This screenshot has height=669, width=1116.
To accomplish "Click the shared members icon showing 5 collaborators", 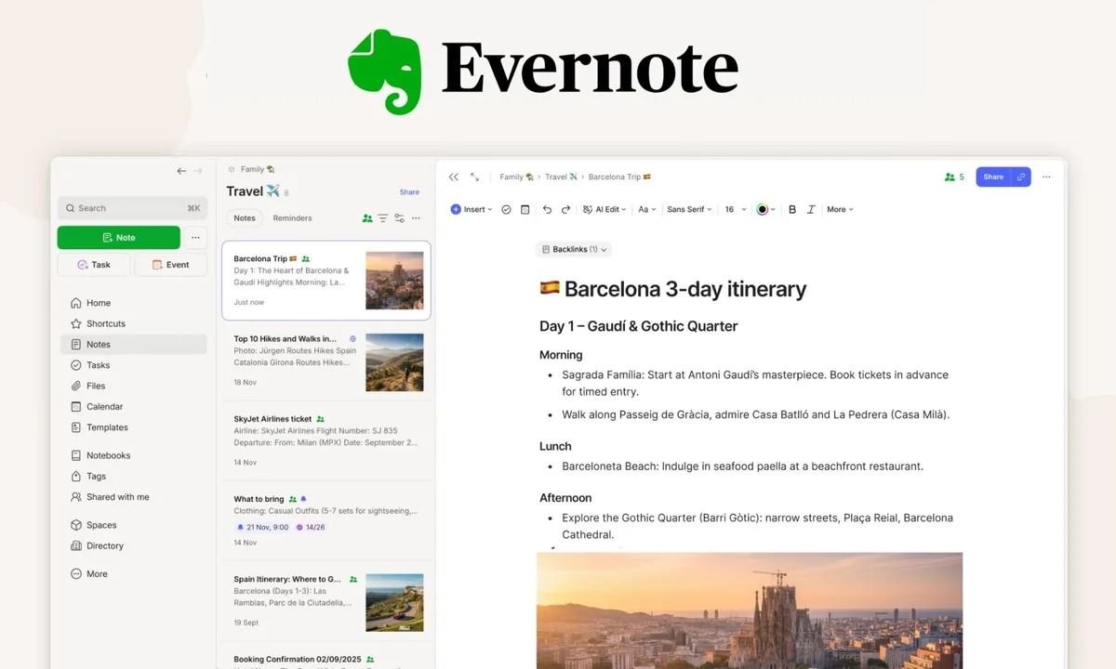I will tap(951, 177).
